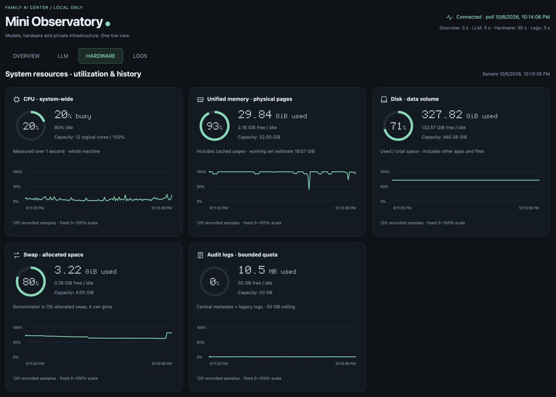
Task: Click the green status dot beside the title
Action: click(x=108, y=24)
